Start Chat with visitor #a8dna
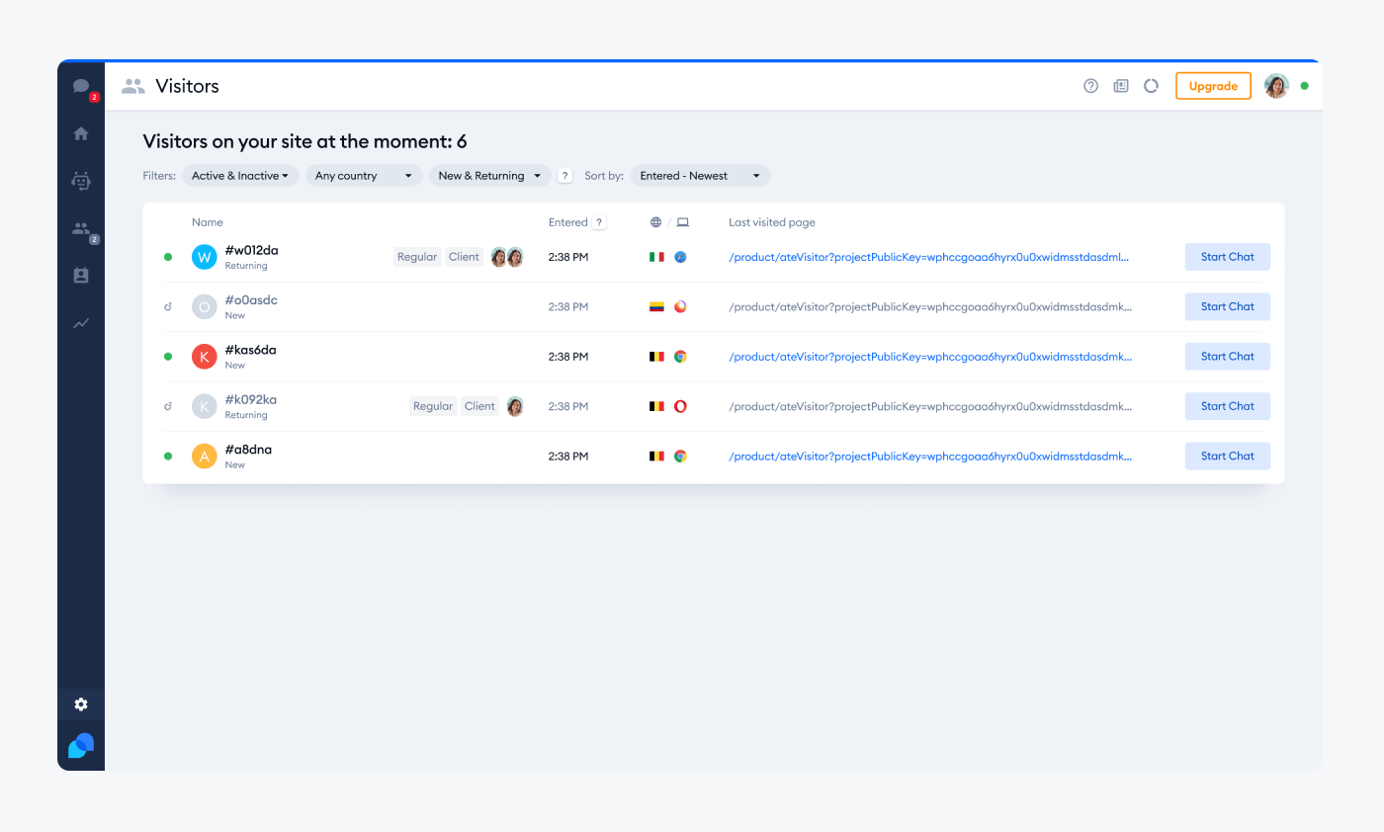The height and width of the screenshot is (832, 1384). pos(1228,457)
